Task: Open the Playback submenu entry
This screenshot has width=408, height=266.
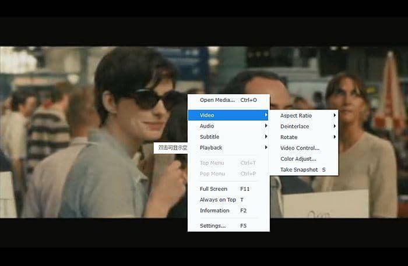Action: [x=228, y=147]
